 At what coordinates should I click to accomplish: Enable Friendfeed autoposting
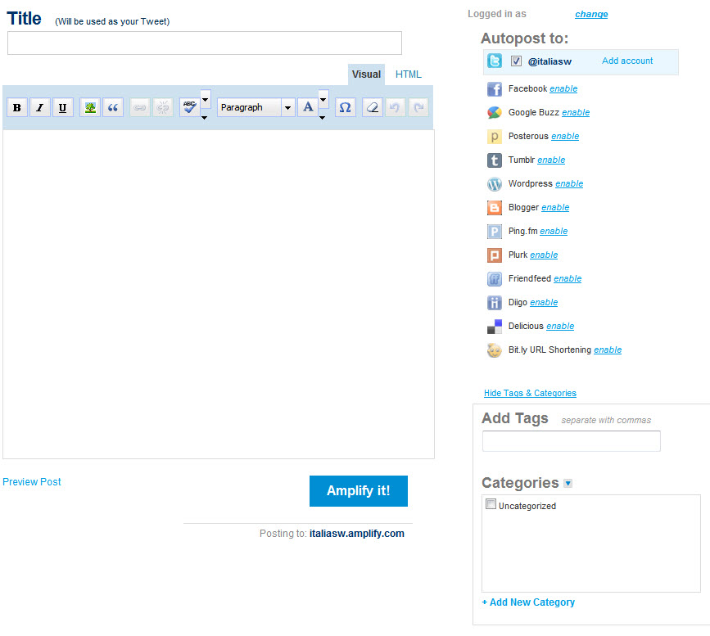[x=568, y=279]
